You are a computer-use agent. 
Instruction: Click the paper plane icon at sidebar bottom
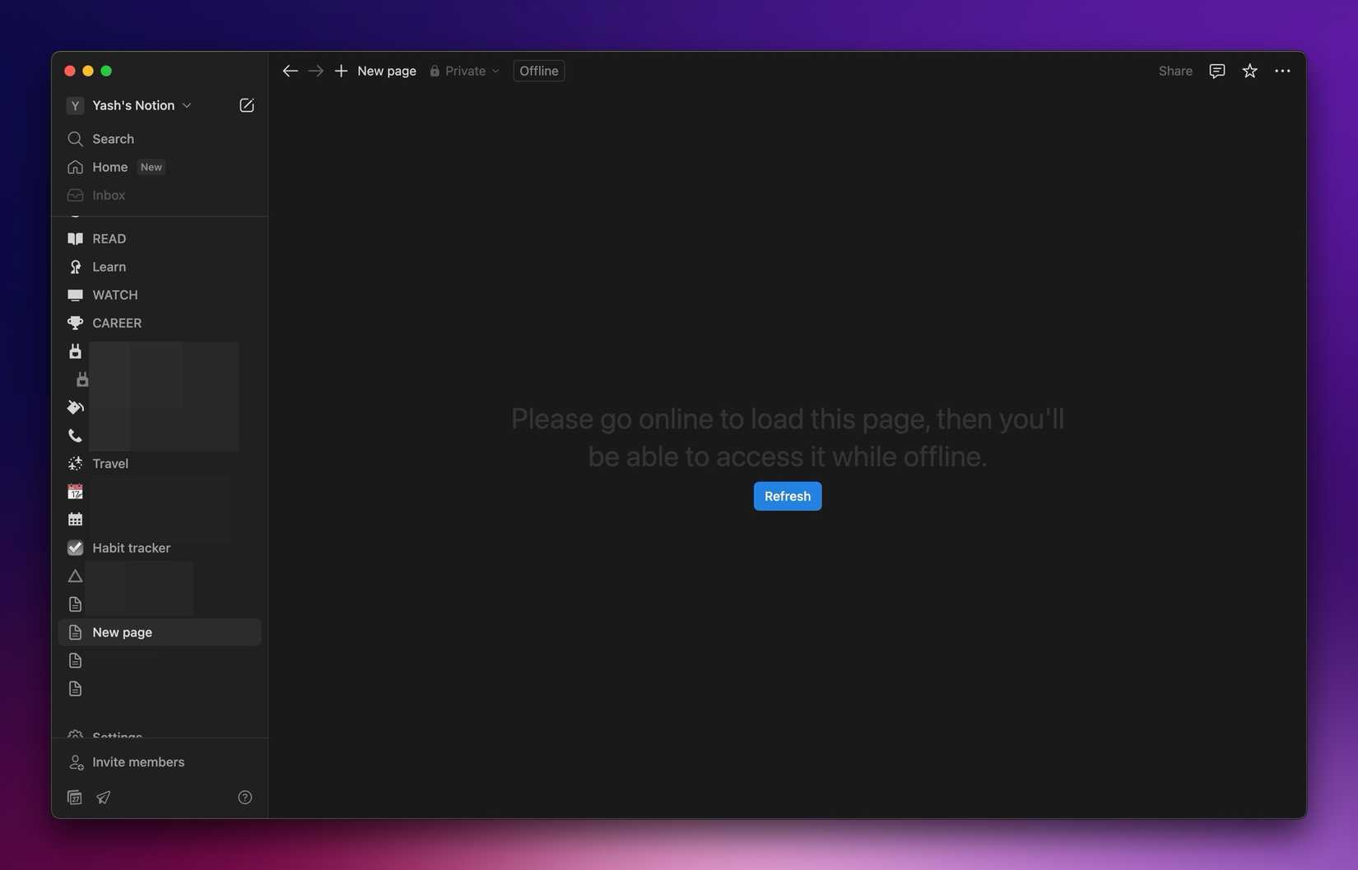pos(104,798)
